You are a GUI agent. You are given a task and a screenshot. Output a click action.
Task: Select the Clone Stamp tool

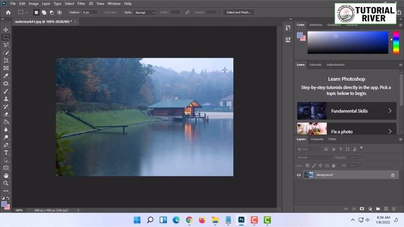[6, 99]
